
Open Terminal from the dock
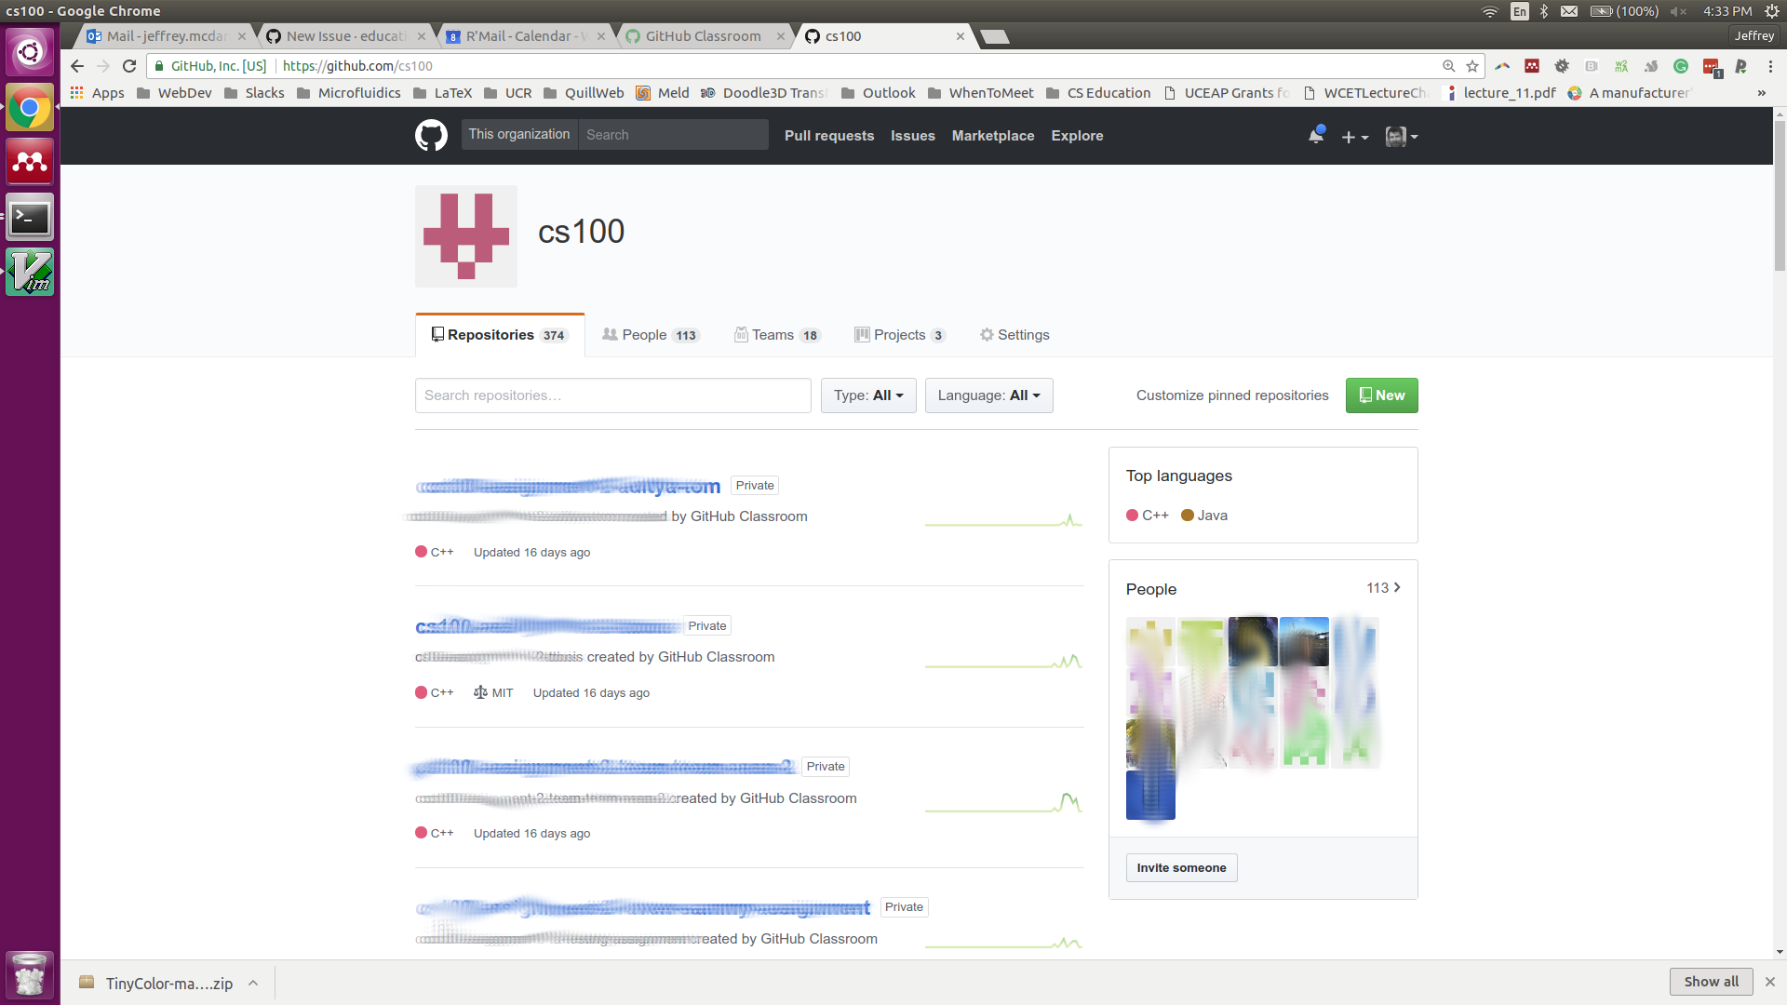pos(30,218)
